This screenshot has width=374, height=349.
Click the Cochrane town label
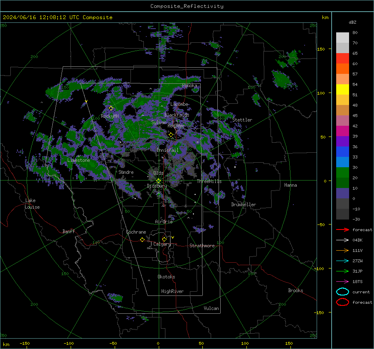(136, 232)
